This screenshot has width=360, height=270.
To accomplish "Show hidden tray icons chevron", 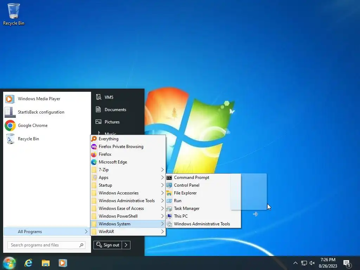I will pyautogui.click(x=295, y=263).
